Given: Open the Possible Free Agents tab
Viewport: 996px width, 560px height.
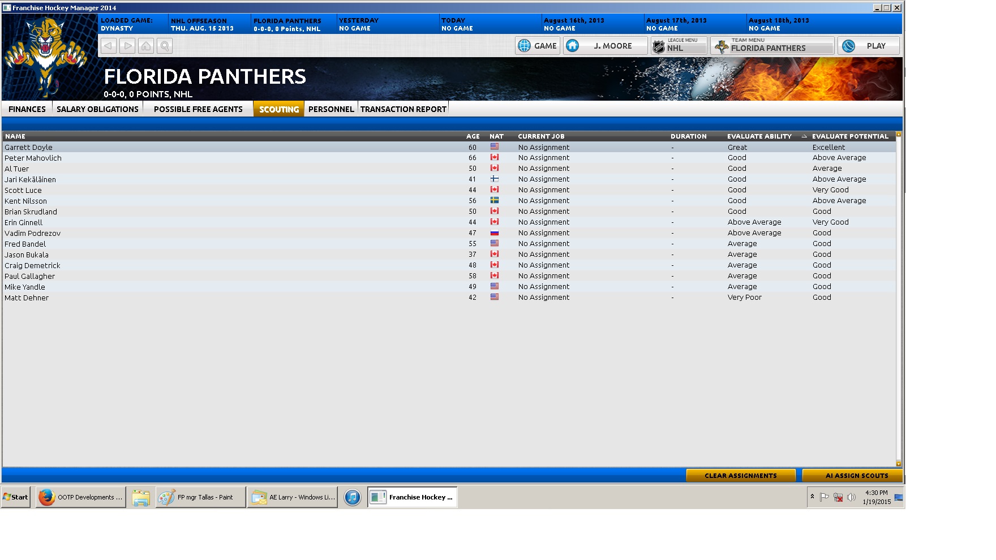Looking at the screenshot, I should coord(198,109).
